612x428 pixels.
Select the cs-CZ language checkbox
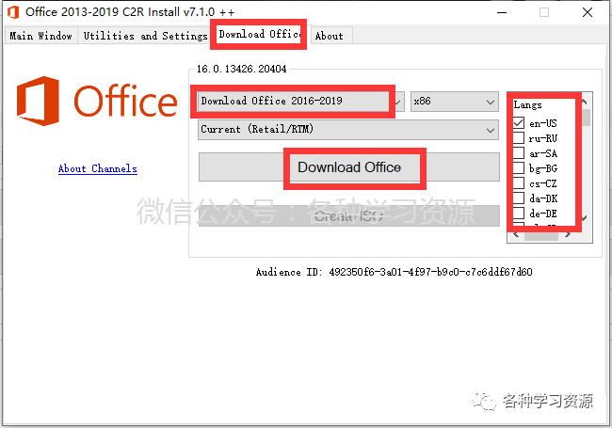[519, 182]
